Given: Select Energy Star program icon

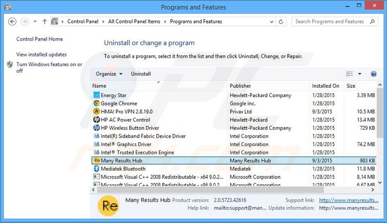Looking at the screenshot, I should click(97, 95).
